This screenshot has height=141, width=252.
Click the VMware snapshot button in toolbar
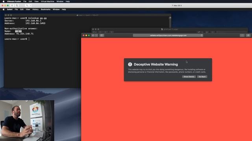[x=17, y=5]
